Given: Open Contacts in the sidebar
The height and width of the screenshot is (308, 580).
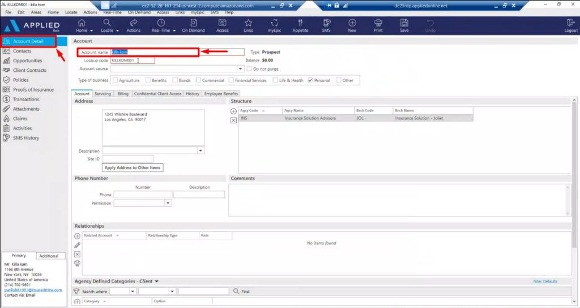Looking at the screenshot, I should [x=22, y=51].
